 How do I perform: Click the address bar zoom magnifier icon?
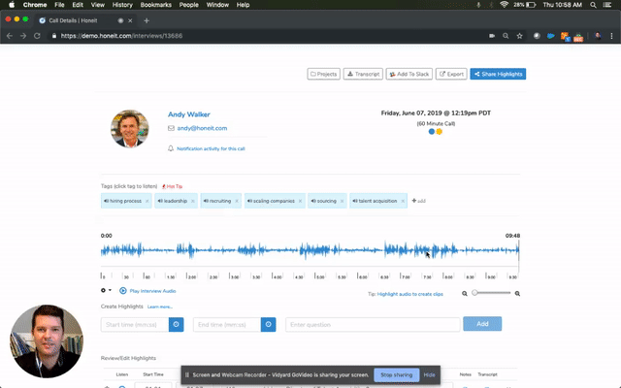(506, 36)
